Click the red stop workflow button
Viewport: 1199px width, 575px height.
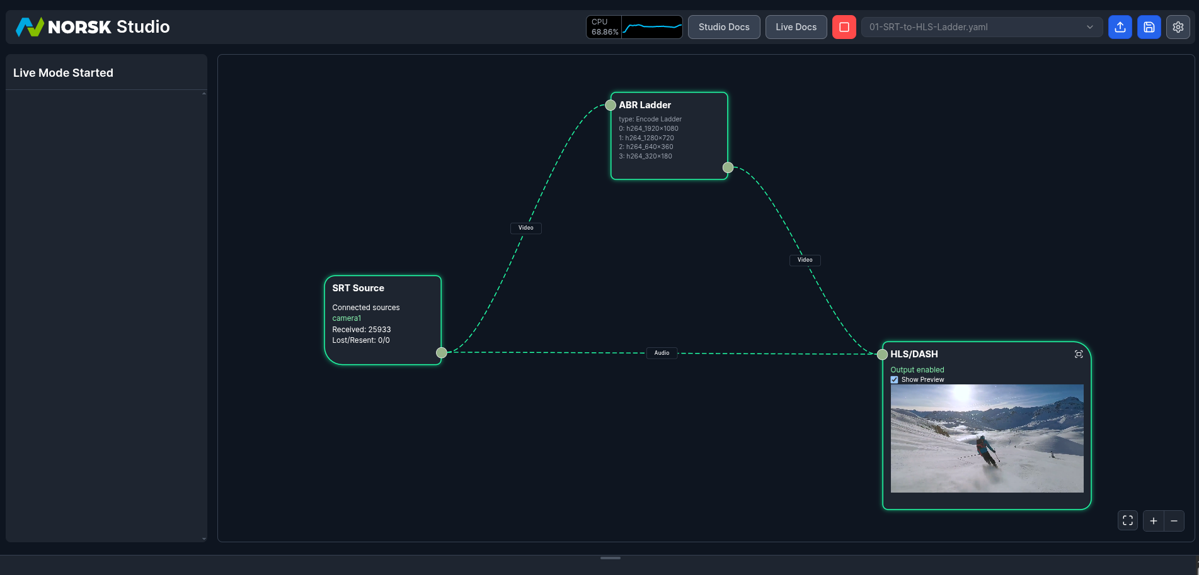pos(844,27)
